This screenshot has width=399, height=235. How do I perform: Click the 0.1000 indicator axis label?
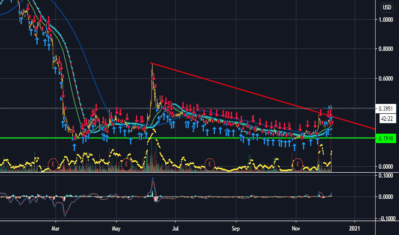pyautogui.click(x=385, y=176)
